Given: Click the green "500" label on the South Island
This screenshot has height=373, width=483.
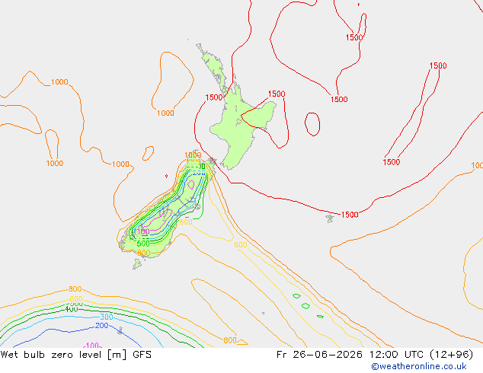Looking at the screenshot, I should click(143, 244).
